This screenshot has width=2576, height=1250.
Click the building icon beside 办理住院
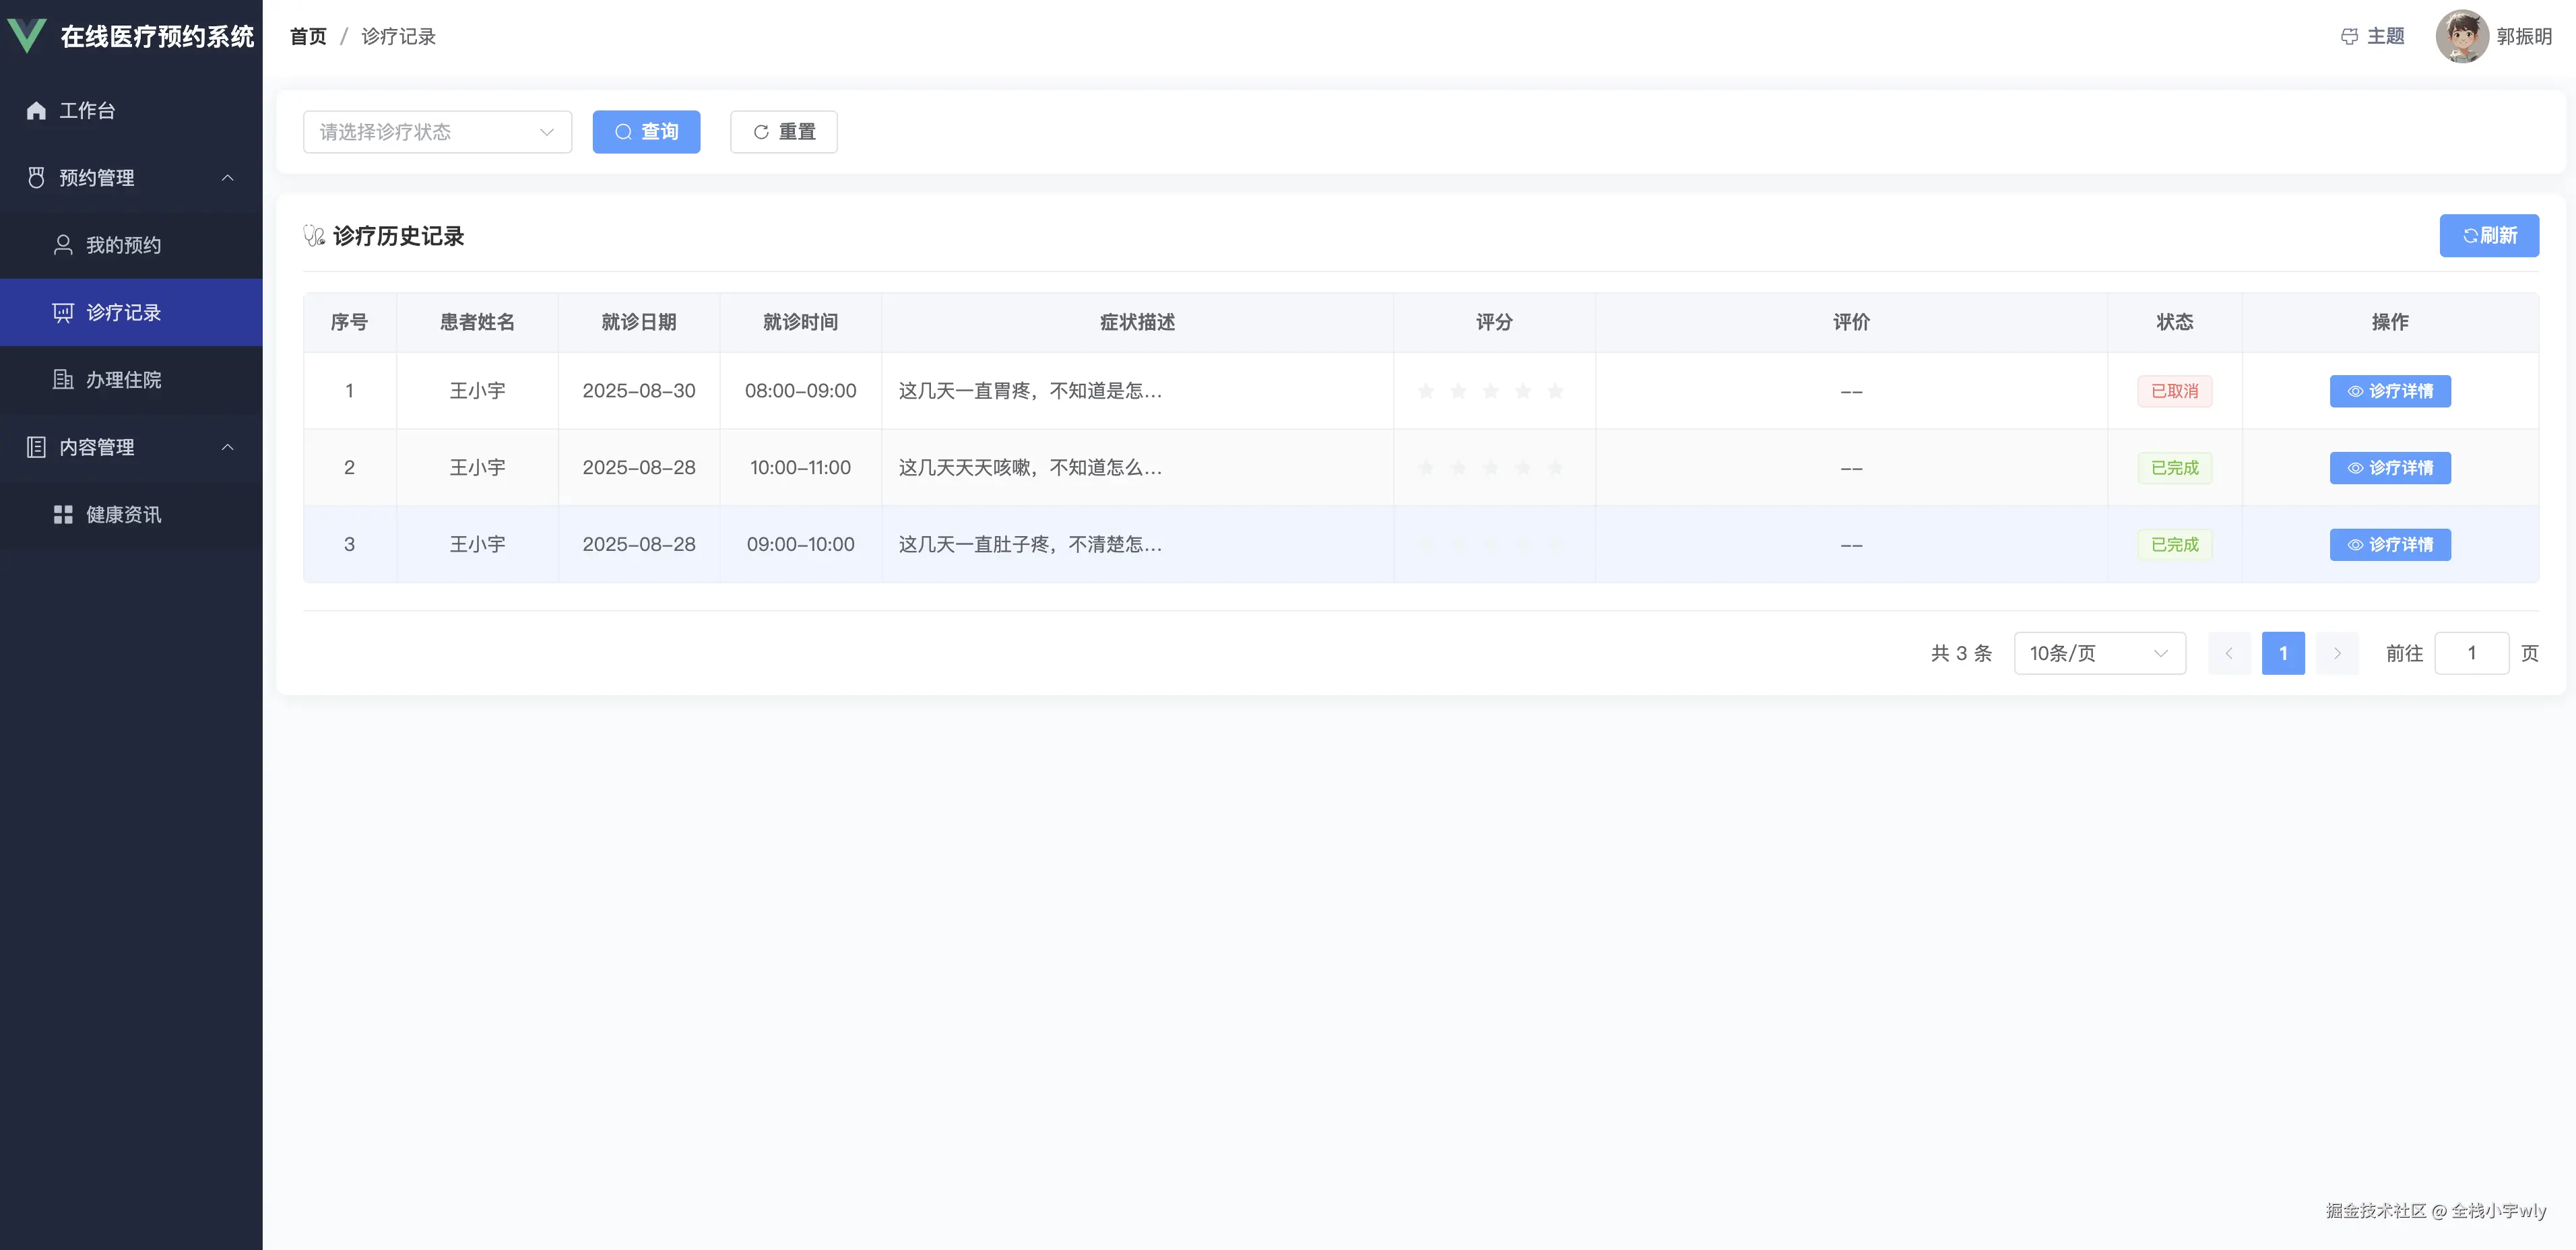[63, 380]
